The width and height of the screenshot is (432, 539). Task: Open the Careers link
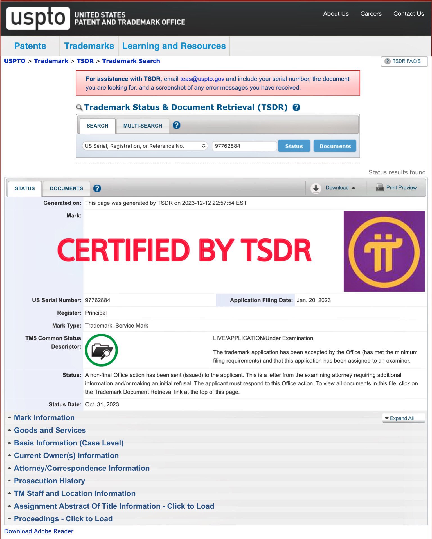click(371, 14)
